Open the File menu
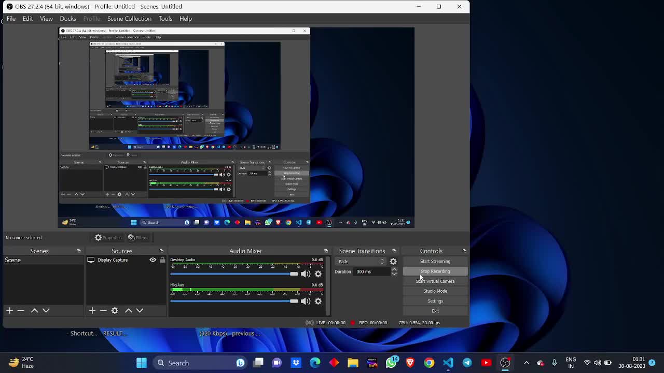This screenshot has height=373, width=664. coord(11,19)
